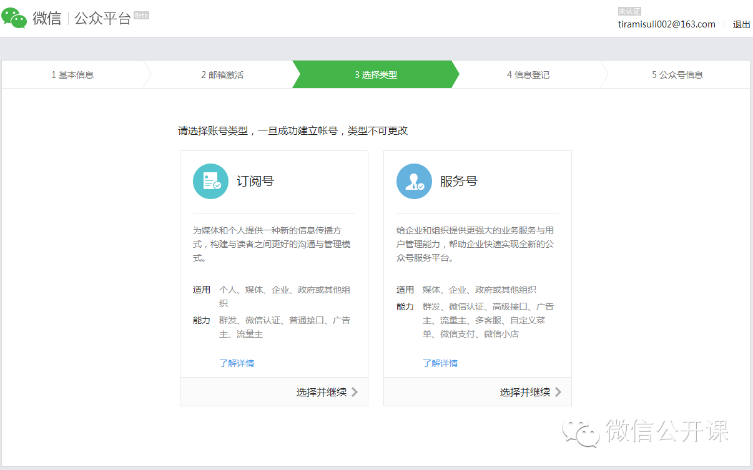Screen dimensions: 753x470
Task: Click account email tiramisuli002@163.com
Action: (667, 24)
